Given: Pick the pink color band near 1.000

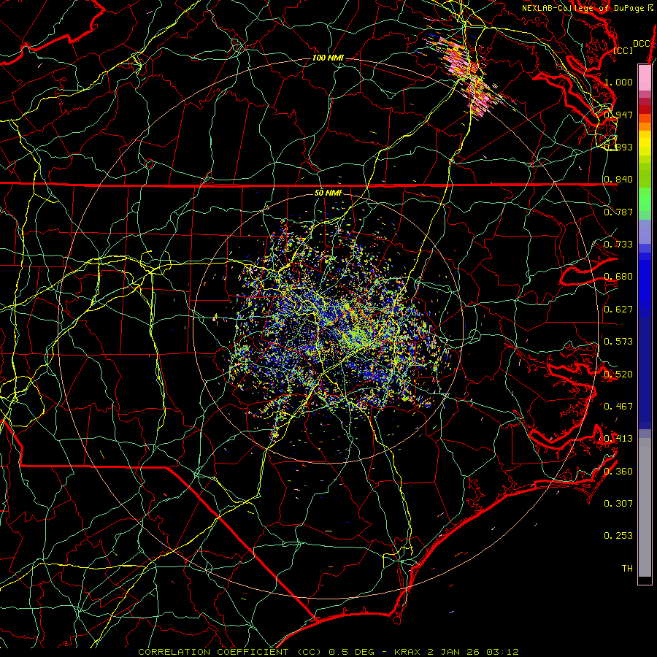Looking at the screenshot, I should [645, 78].
